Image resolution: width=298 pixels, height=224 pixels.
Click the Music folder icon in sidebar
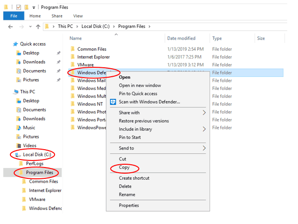coord(18,128)
